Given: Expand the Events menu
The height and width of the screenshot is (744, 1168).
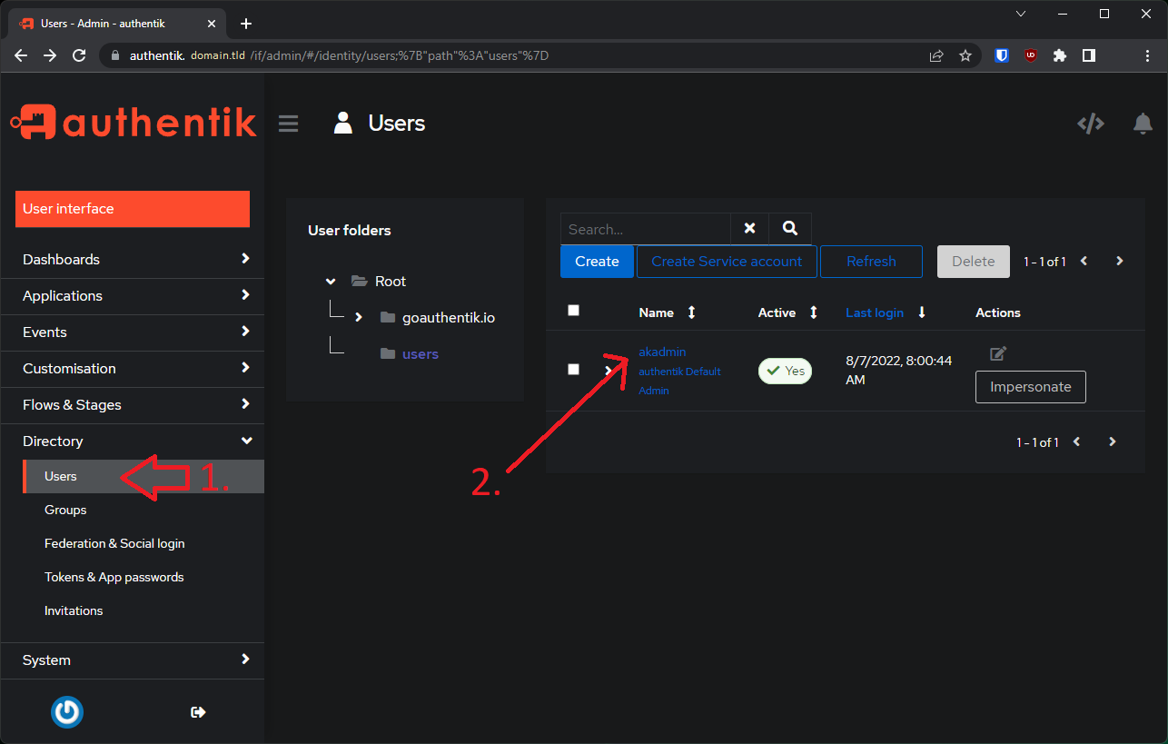Looking at the screenshot, I should point(133,332).
